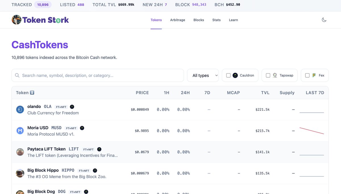Click the BCH $452.90 price stat
341x194 pixels.
[227, 5]
